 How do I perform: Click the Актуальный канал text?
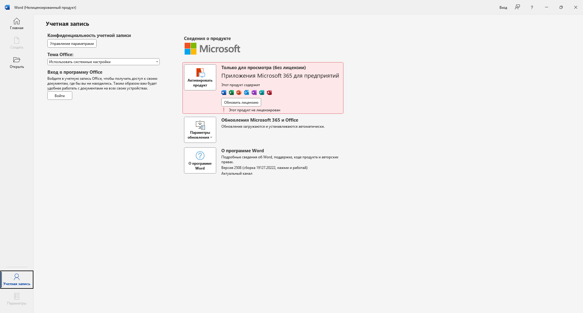coord(237,173)
